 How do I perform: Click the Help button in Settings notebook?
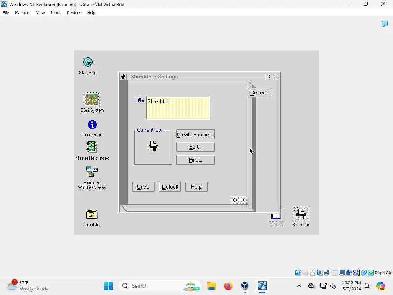point(196,187)
